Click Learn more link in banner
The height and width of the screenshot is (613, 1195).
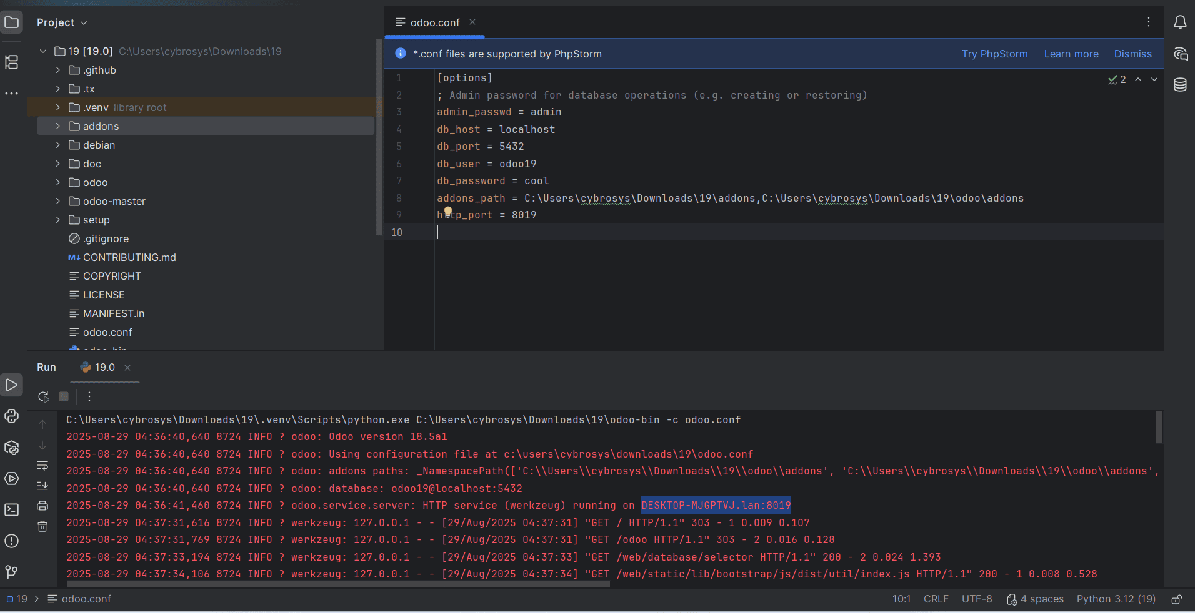(x=1071, y=54)
